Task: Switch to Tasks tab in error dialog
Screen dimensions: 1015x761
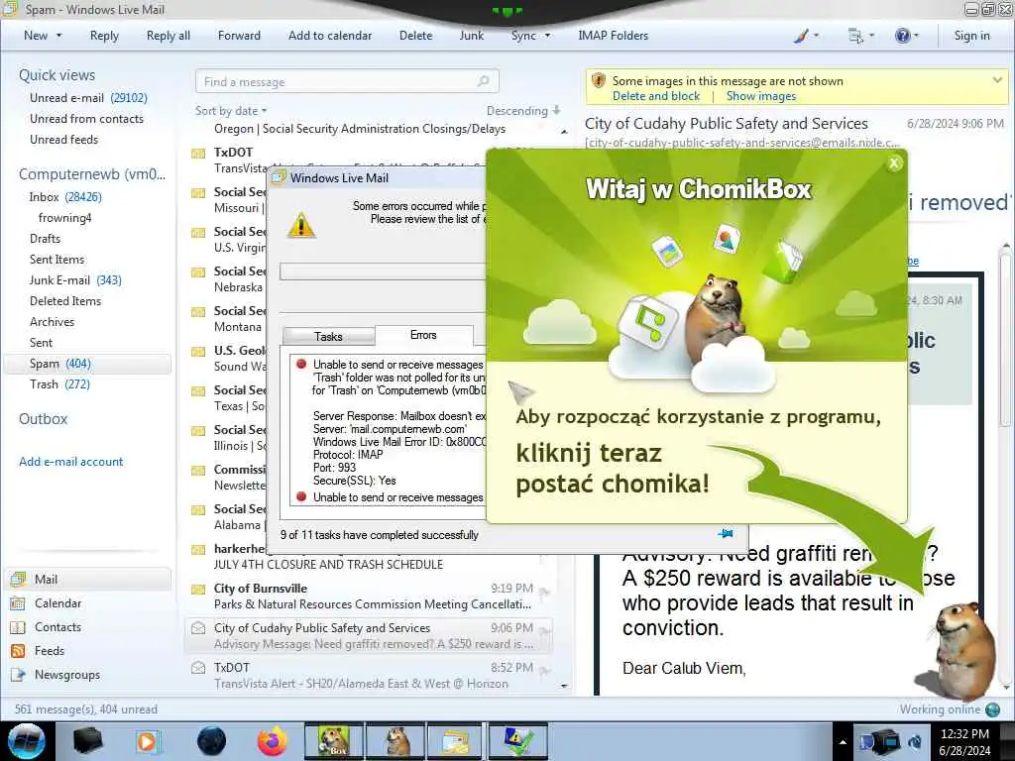Action: point(328,337)
